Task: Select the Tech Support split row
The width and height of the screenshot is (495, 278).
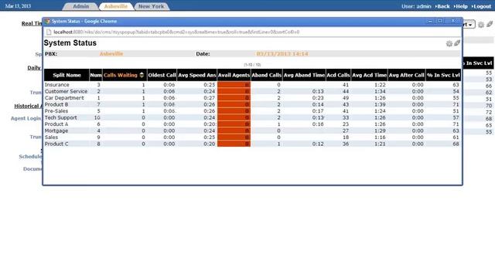Action: (252, 117)
